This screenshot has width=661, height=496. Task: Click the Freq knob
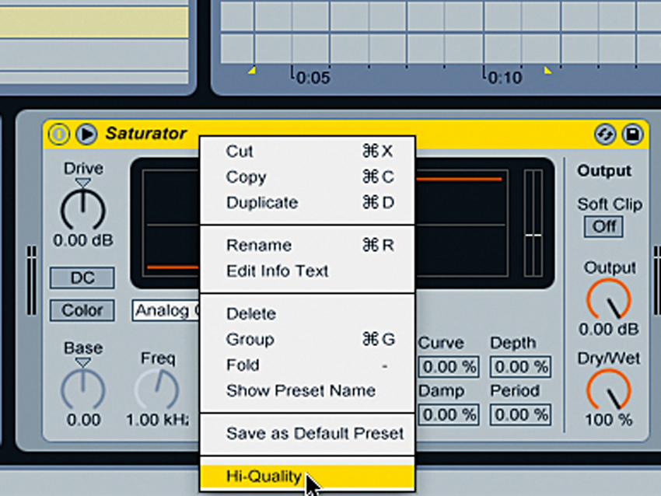tap(157, 389)
